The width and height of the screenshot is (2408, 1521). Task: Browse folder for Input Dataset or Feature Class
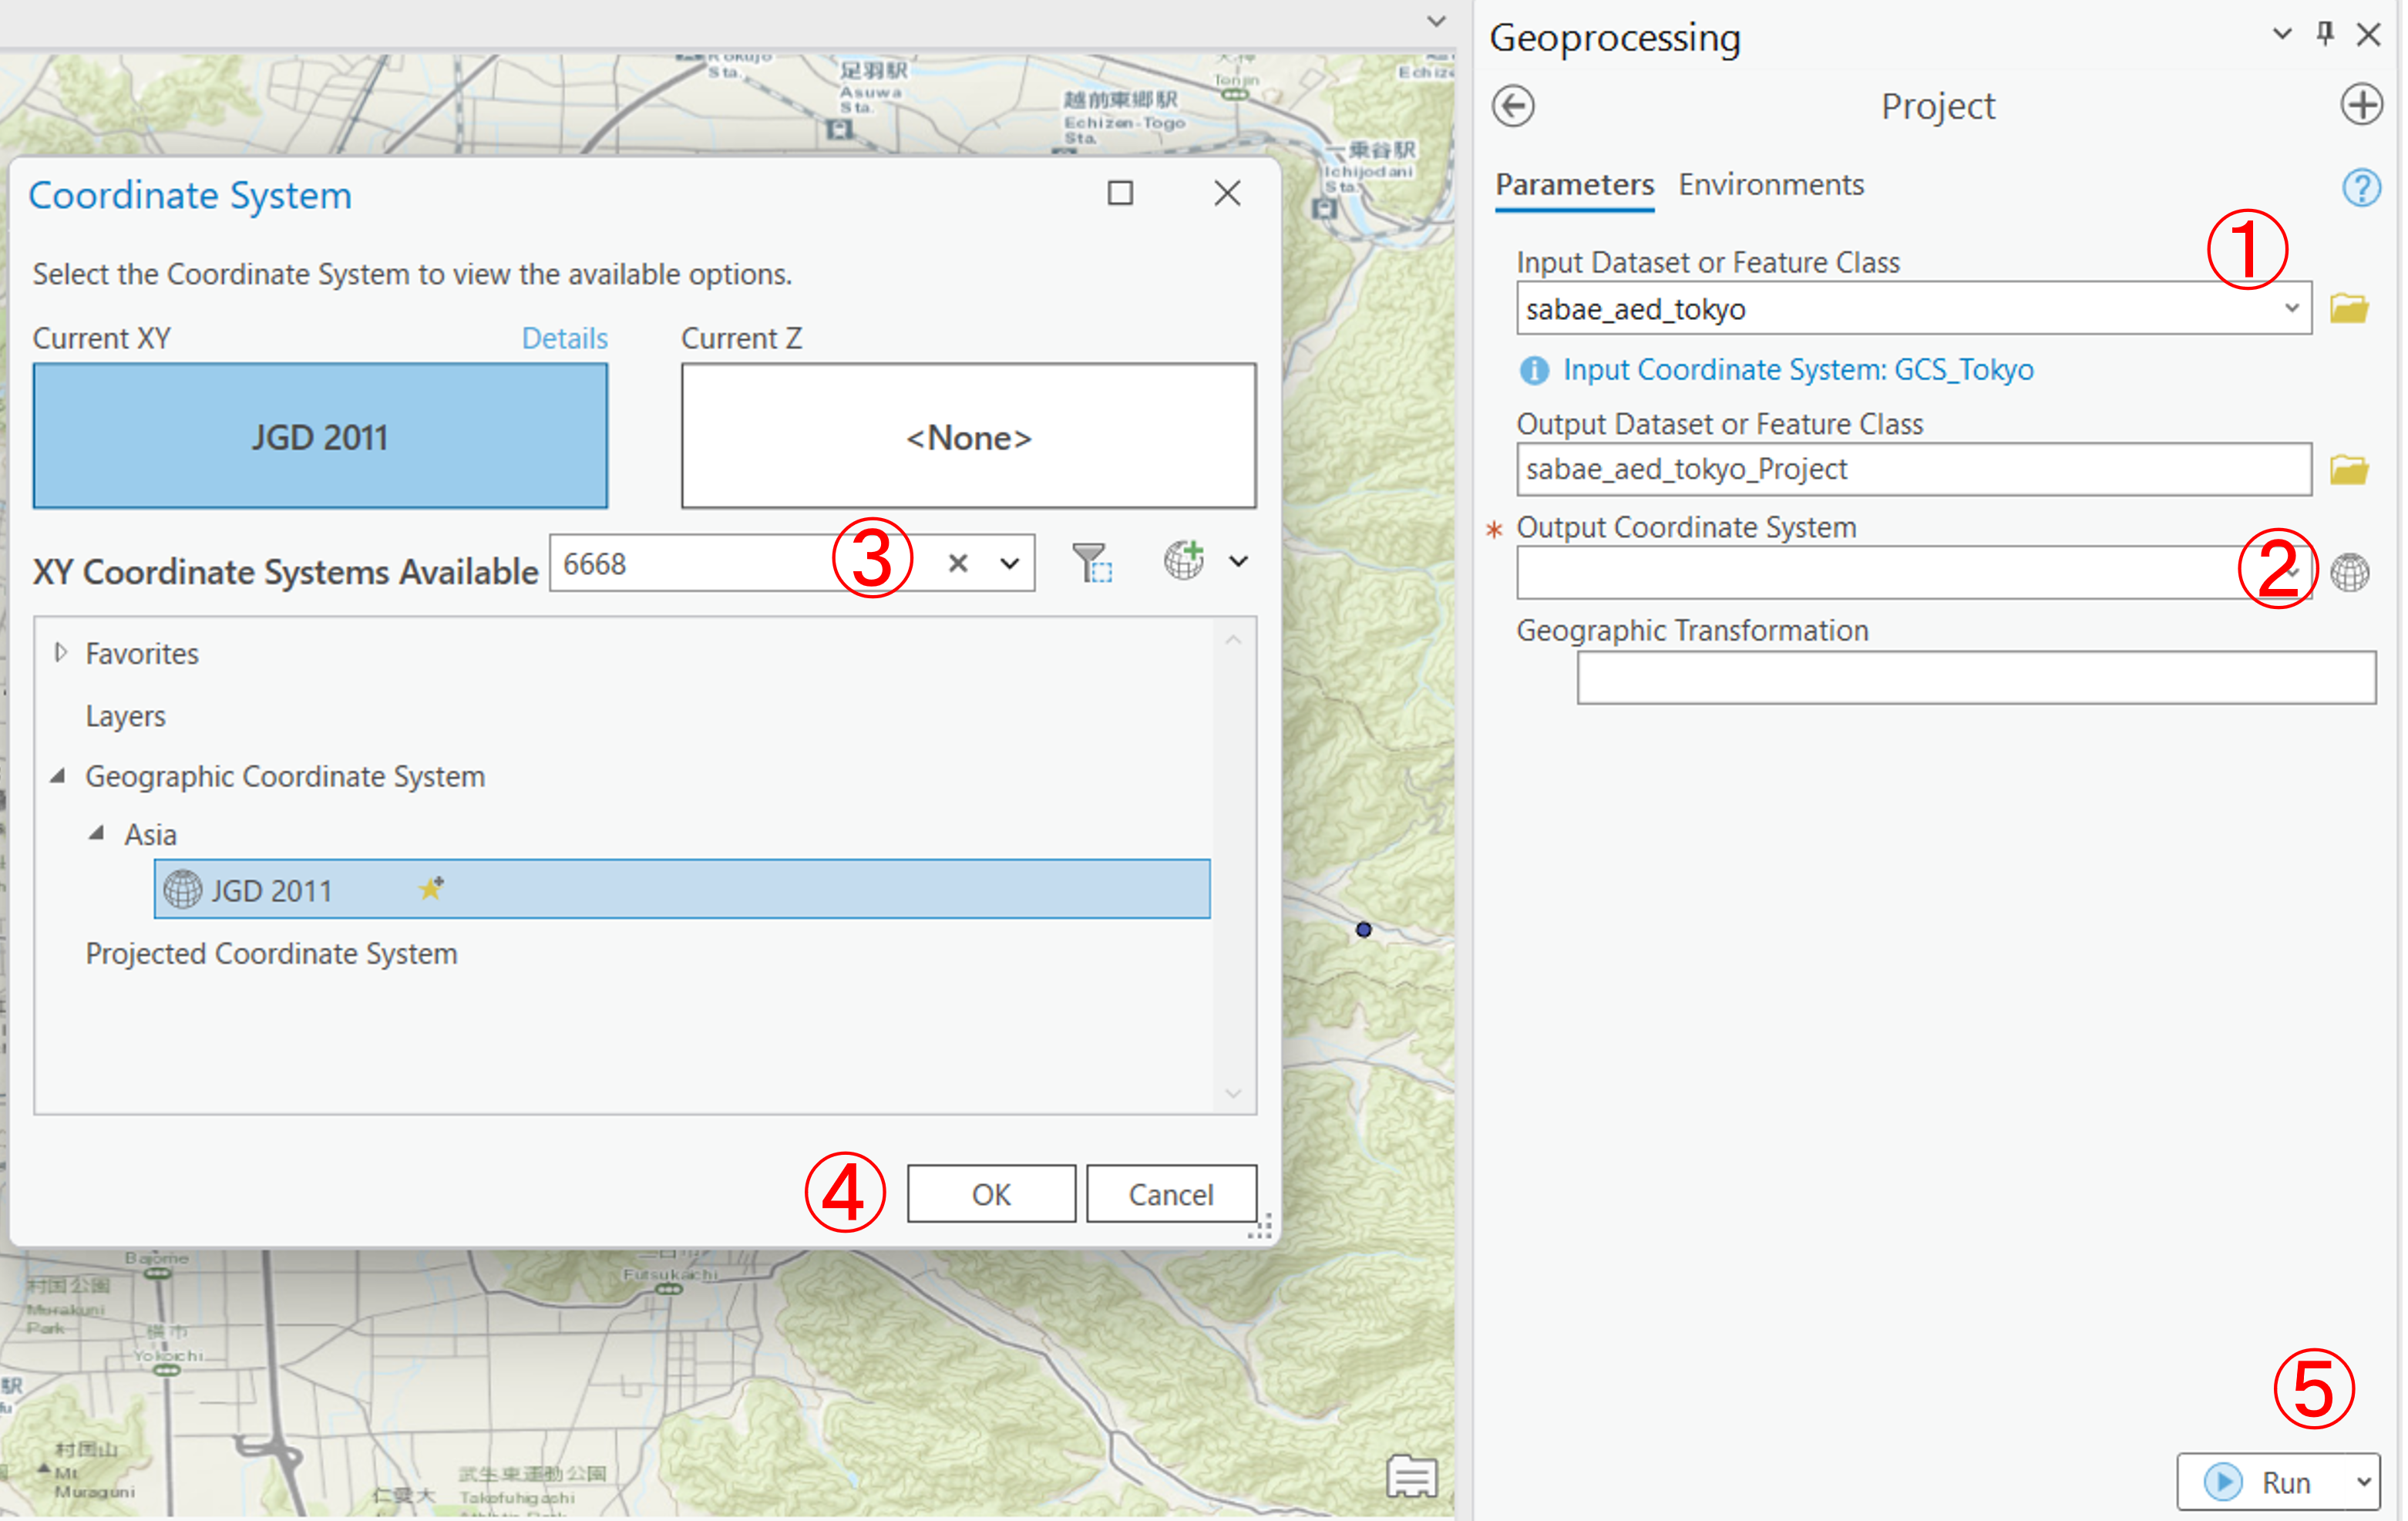pos(2349,308)
